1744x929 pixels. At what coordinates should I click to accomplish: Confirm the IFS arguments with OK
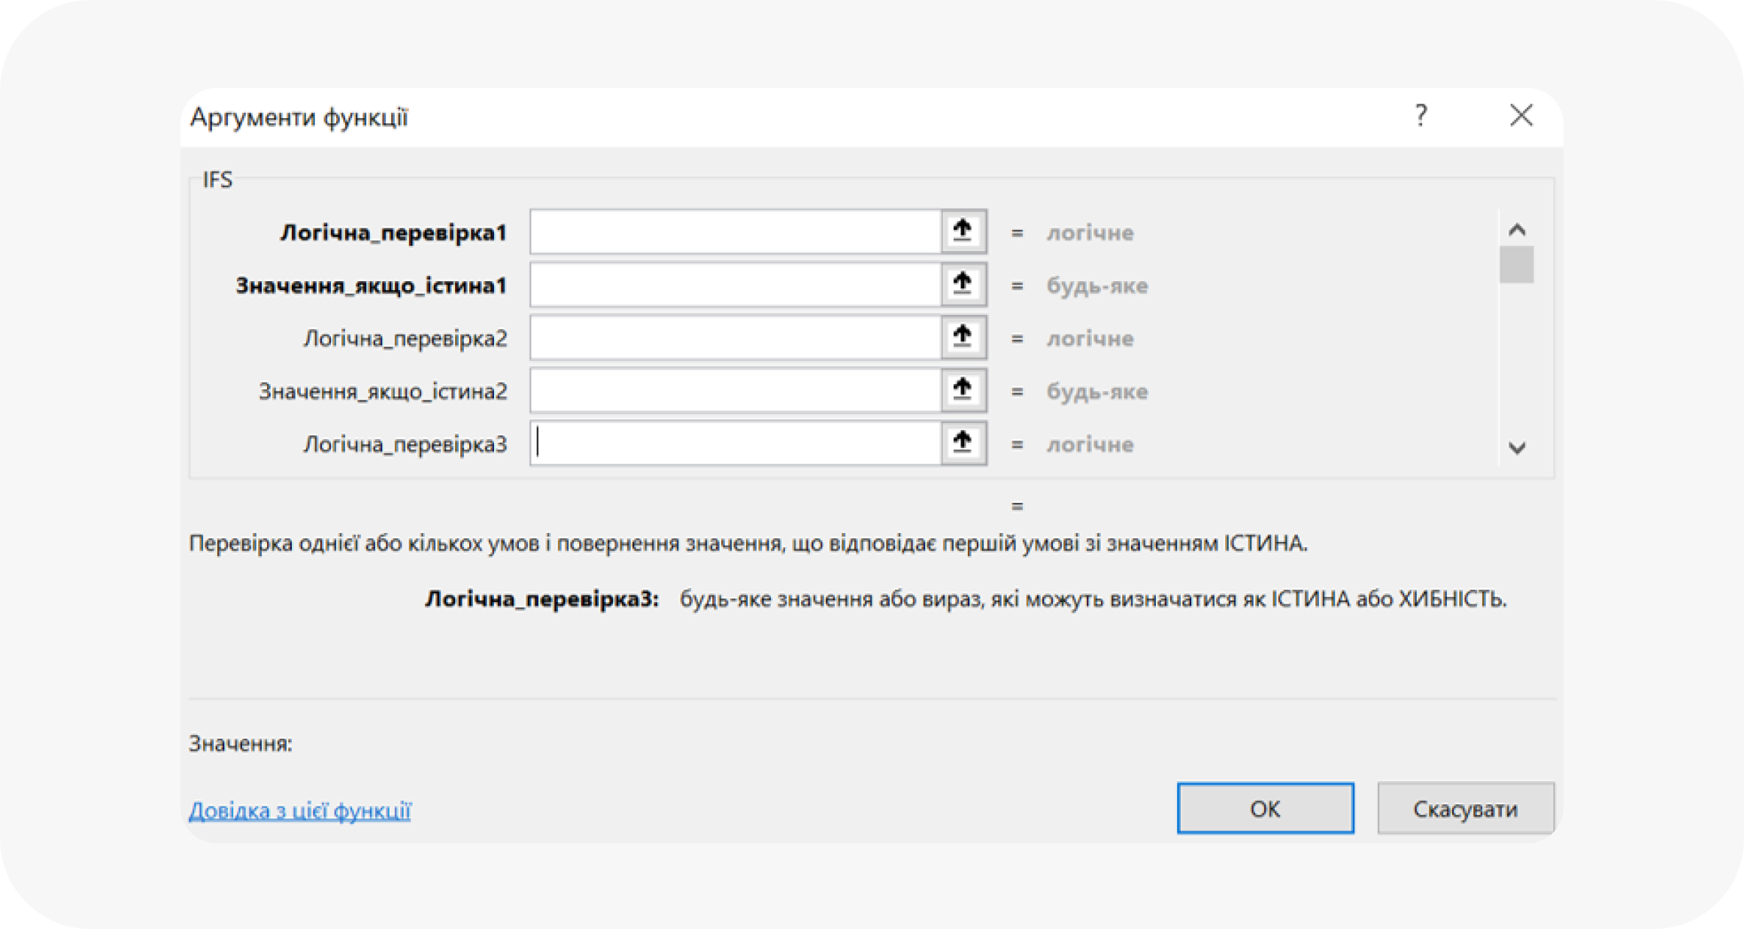pos(1264,809)
